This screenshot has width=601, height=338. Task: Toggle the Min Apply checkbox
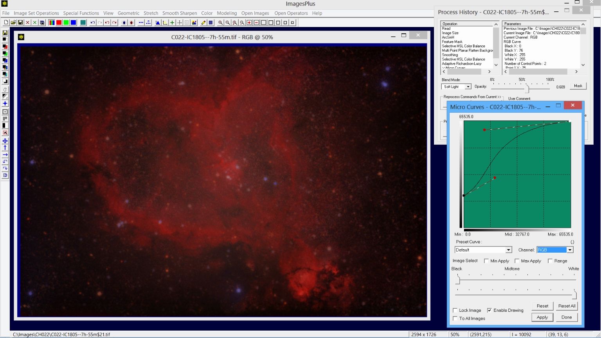tap(486, 261)
